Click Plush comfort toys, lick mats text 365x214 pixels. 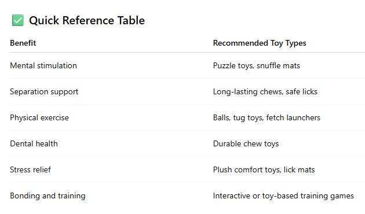point(264,169)
